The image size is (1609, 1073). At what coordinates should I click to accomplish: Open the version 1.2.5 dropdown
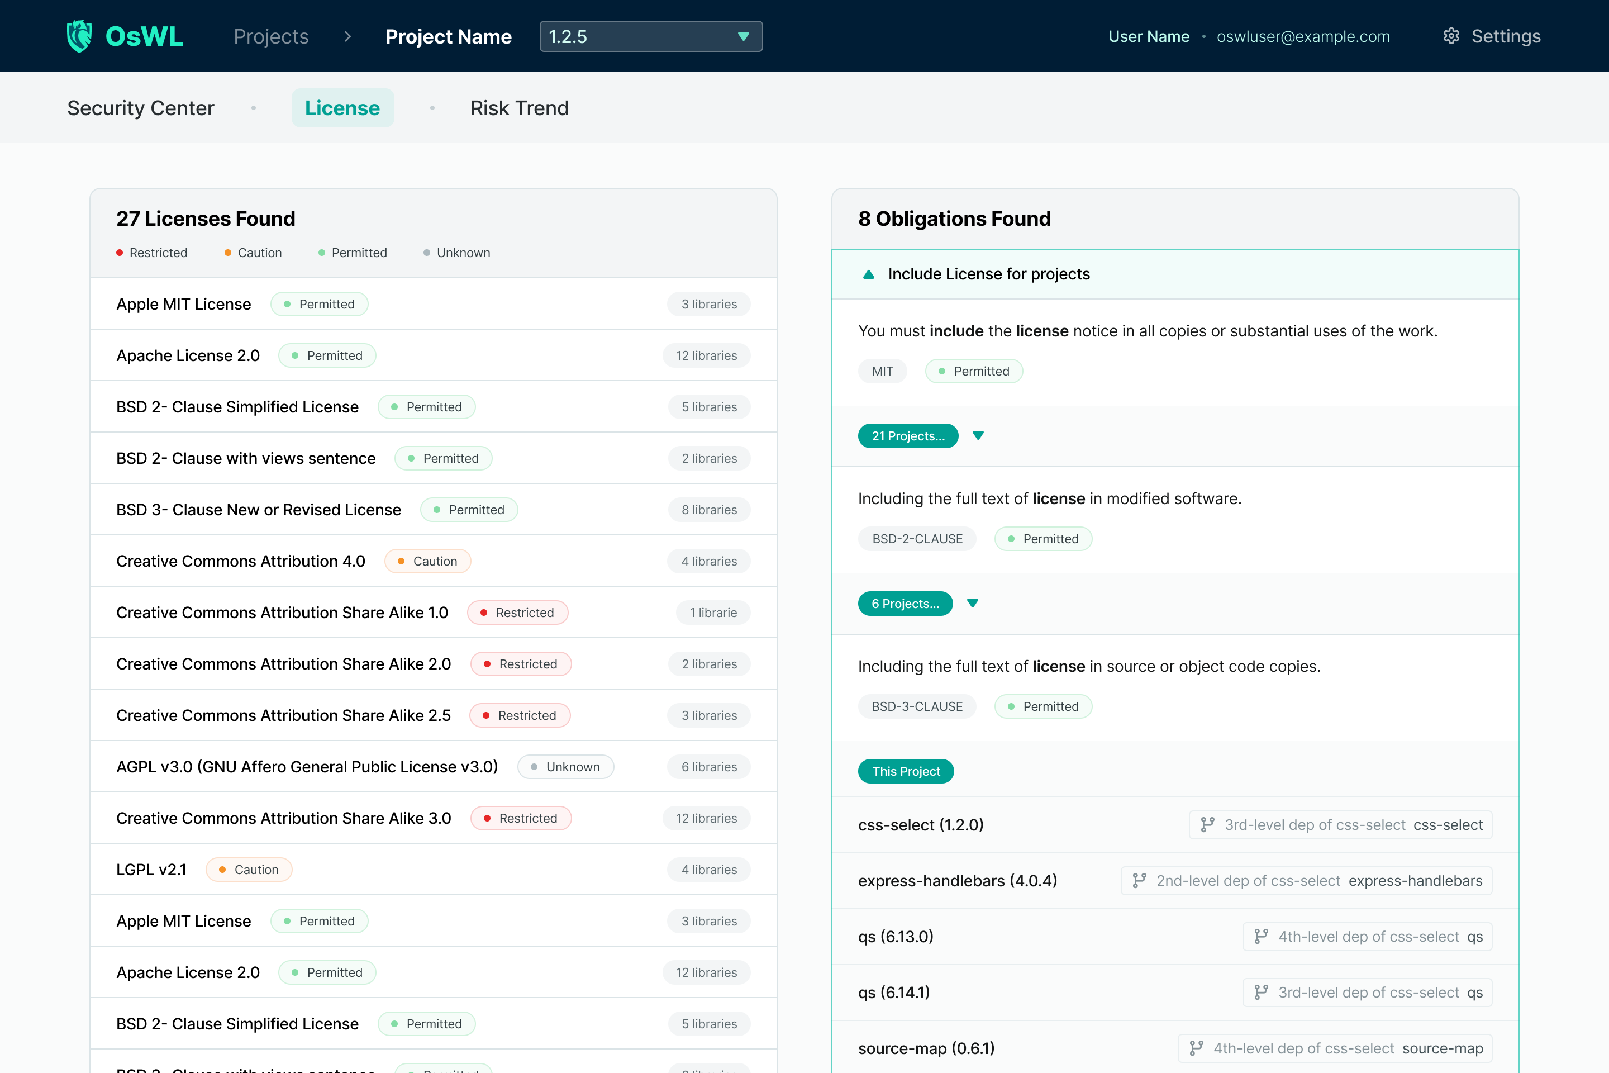[650, 36]
